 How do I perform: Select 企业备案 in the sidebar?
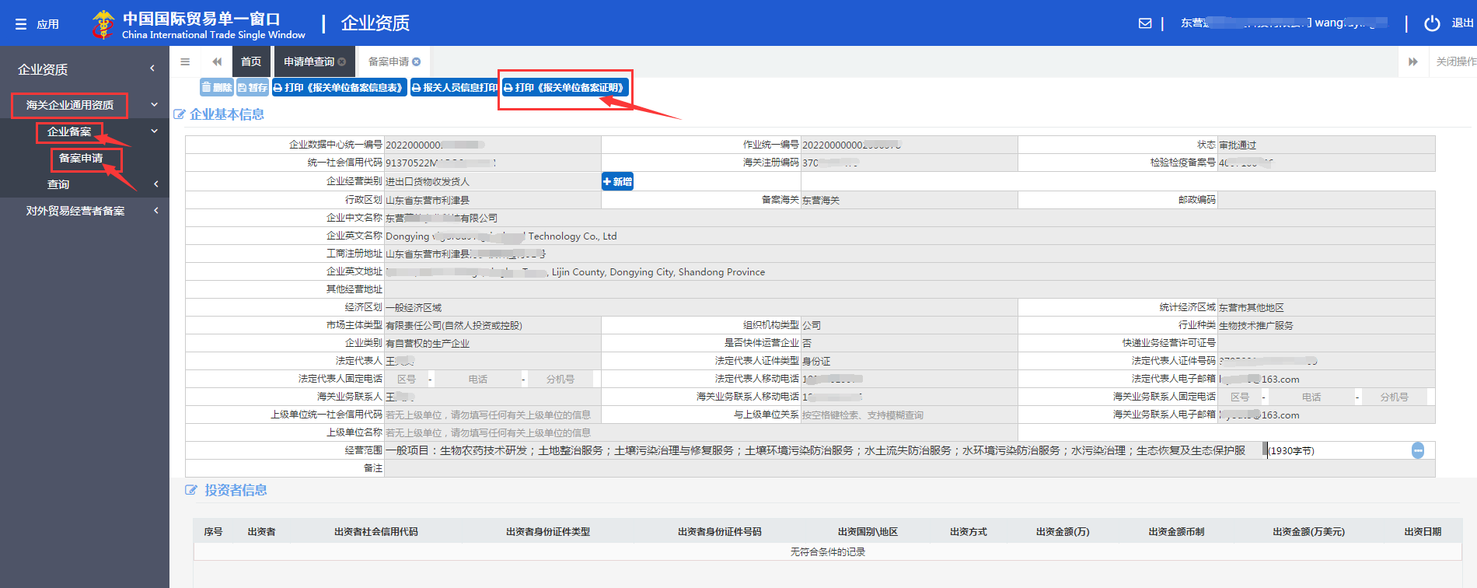coord(69,131)
